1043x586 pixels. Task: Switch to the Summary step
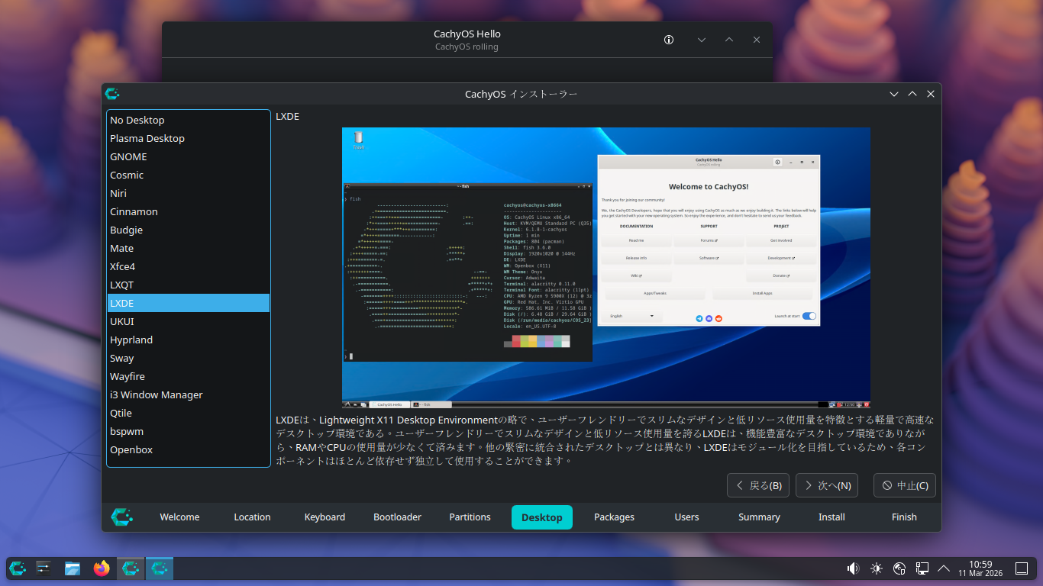pos(759,517)
